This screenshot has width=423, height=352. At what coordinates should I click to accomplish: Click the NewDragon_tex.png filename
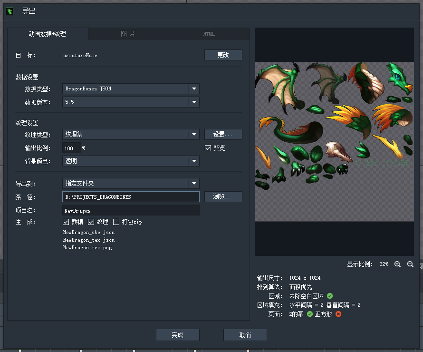(x=87, y=247)
